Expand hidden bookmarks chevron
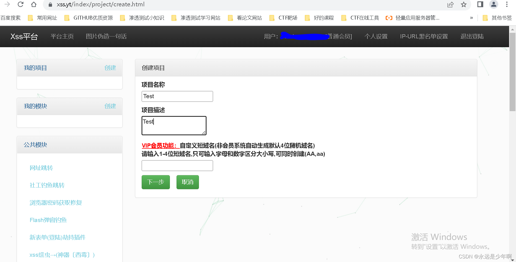The image size is (516, 262). coord(471,18)
